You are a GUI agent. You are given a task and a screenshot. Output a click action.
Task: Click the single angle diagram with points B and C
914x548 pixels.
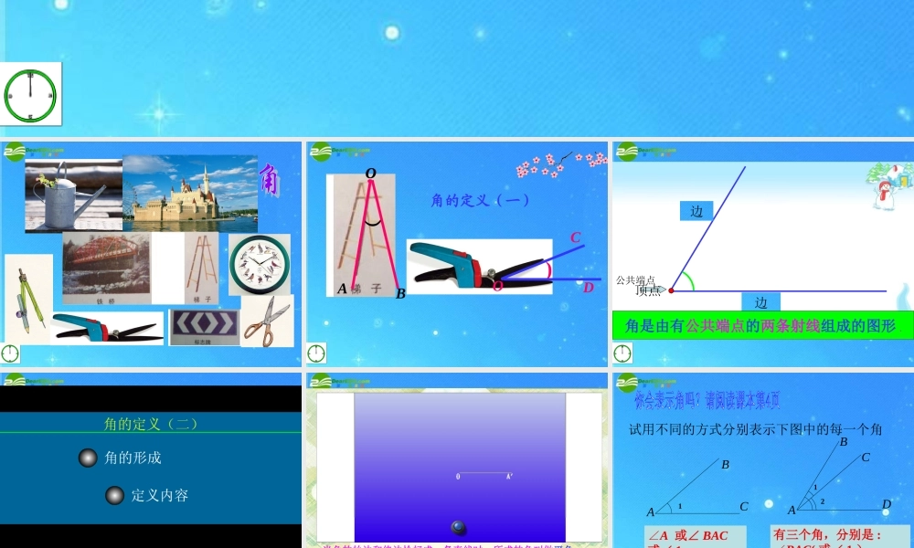point(697,488)
